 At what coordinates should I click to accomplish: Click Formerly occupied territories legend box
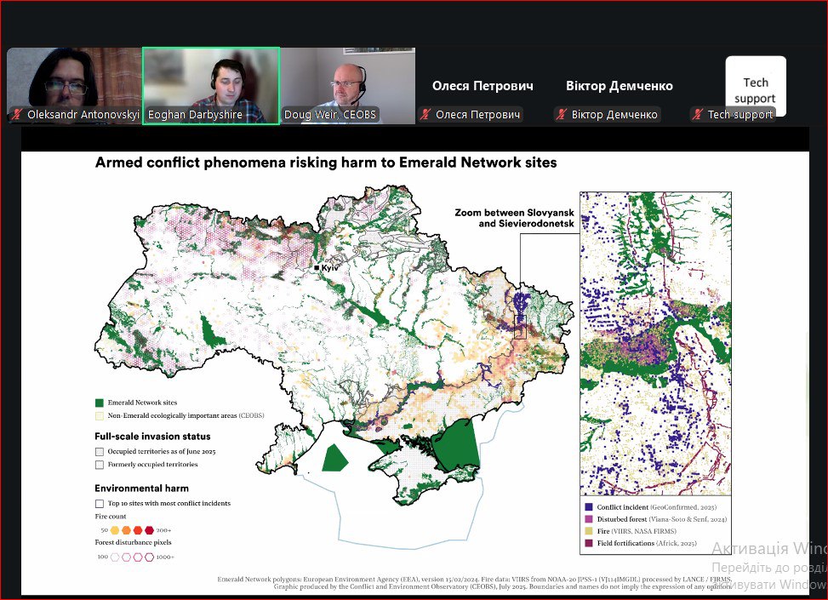tap(100, 465)
